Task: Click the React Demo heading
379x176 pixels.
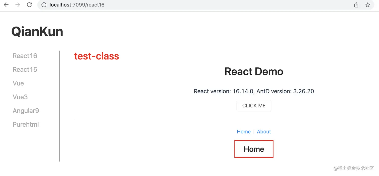Action: tap(254, 72)
